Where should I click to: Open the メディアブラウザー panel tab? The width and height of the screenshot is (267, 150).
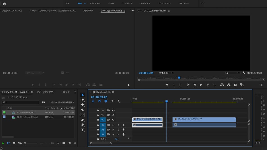[46, 92]
